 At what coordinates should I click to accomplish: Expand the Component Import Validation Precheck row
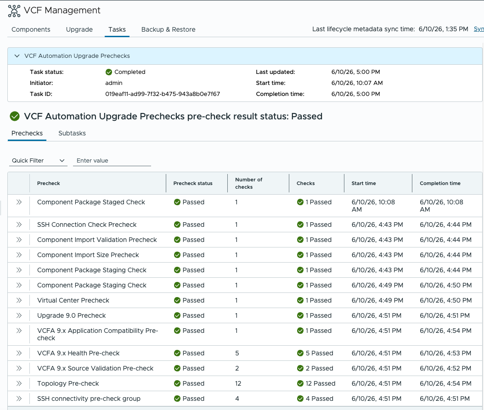point(19,240)
